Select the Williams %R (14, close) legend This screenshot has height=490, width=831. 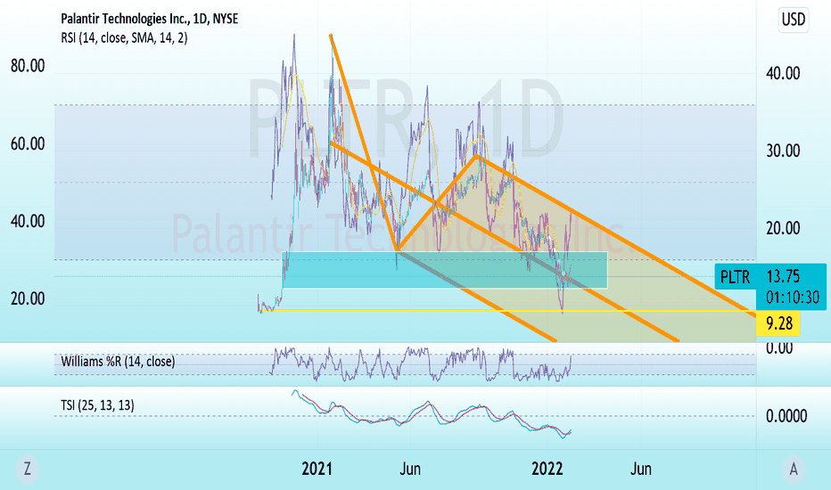tap(118, 362)
